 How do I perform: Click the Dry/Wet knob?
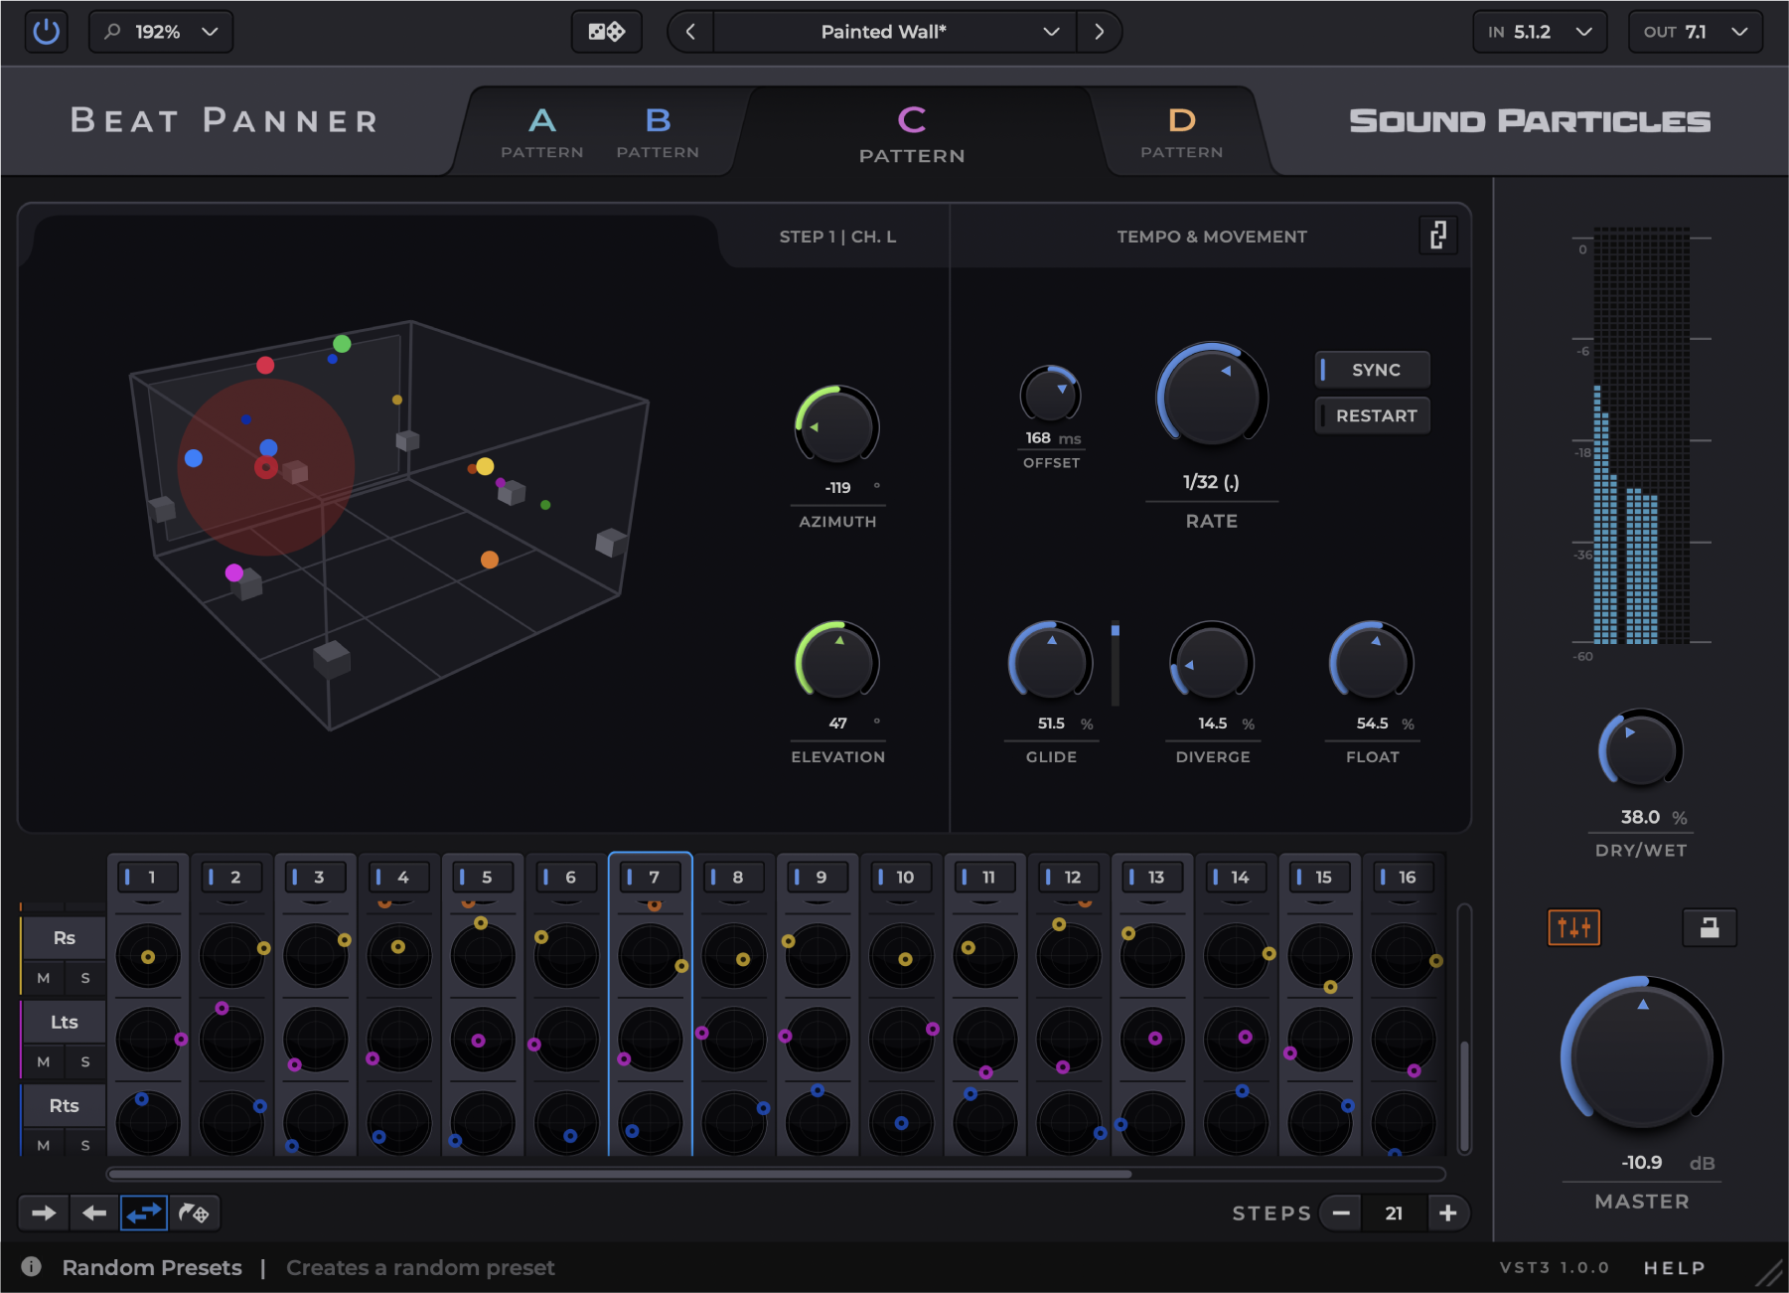pos(1640,751)
